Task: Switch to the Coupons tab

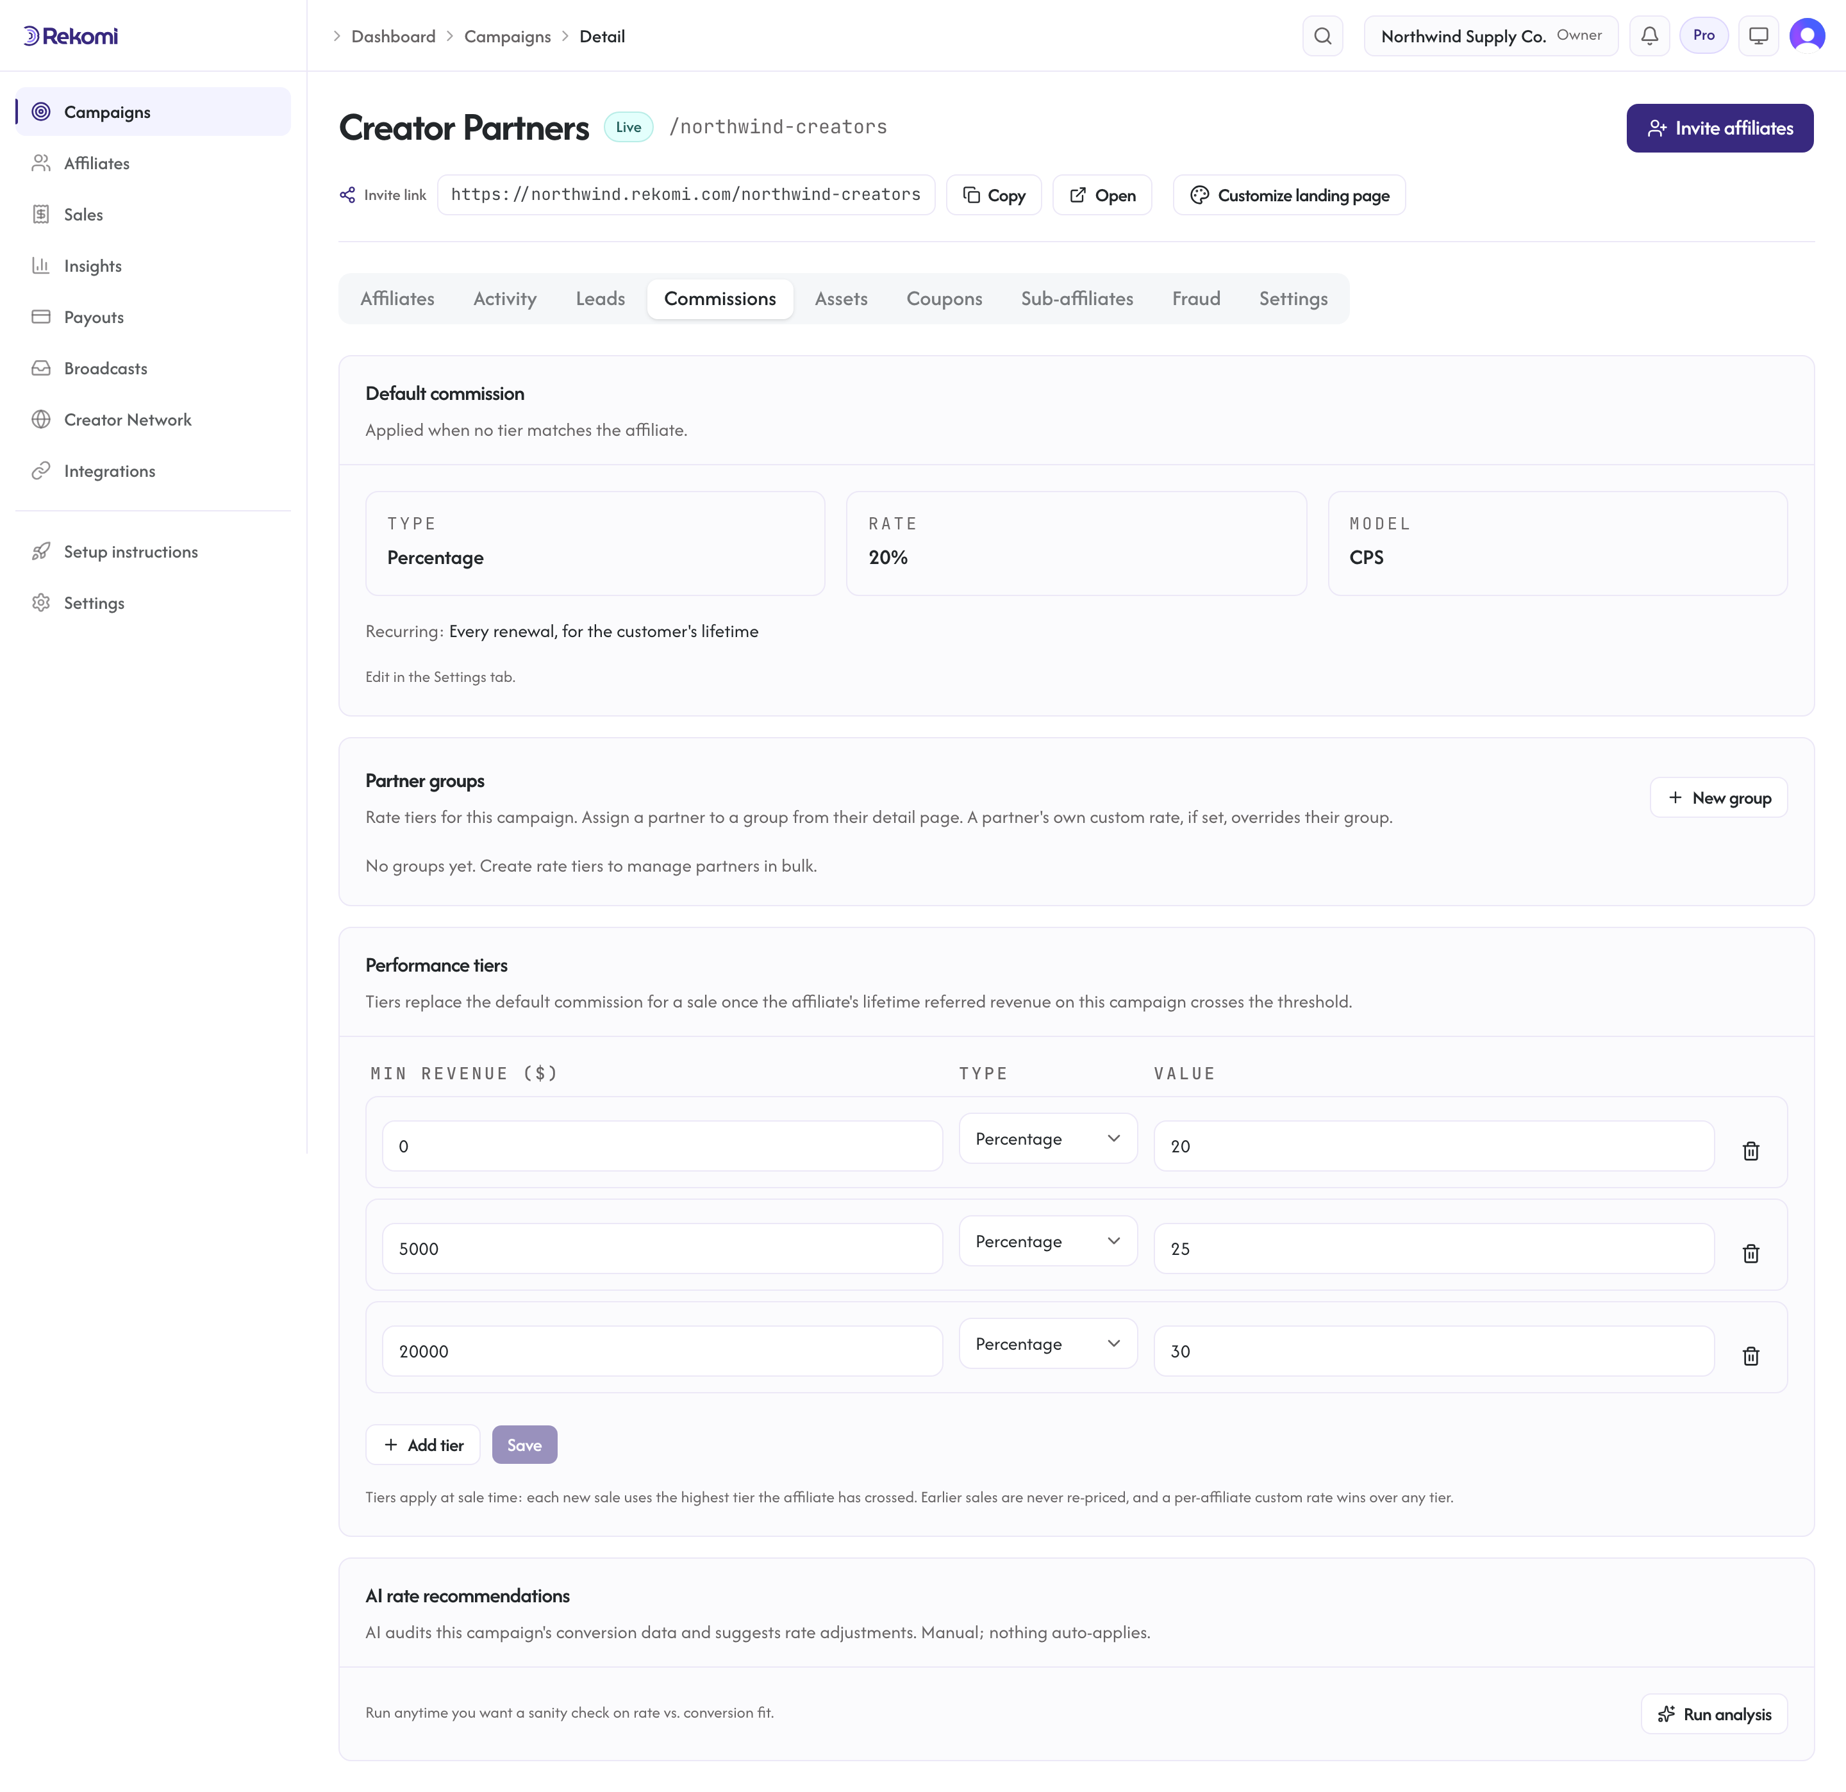Action: [x=944, y=299]
